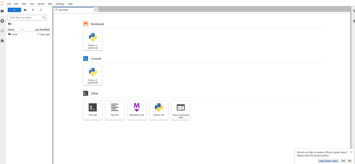
Task: Open the Extension Manager puzzle icon
Action: 2,41
